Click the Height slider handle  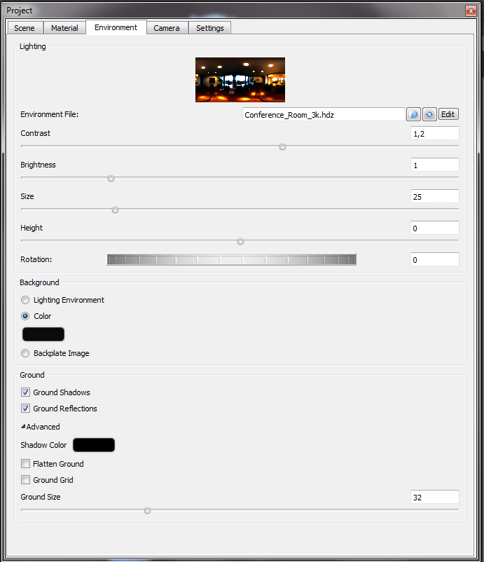click(241, 241)
